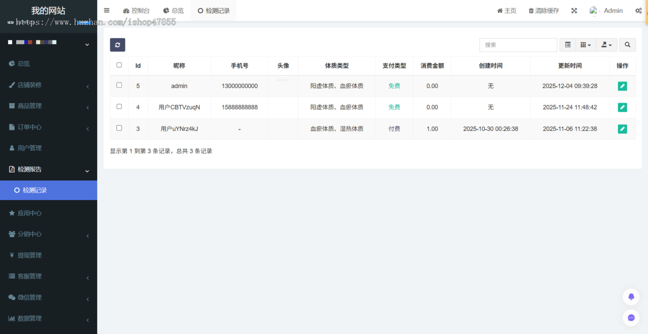Expand the 客服管理 sidebar menu
Screen dimensions: 648x334
pos(49,276)
